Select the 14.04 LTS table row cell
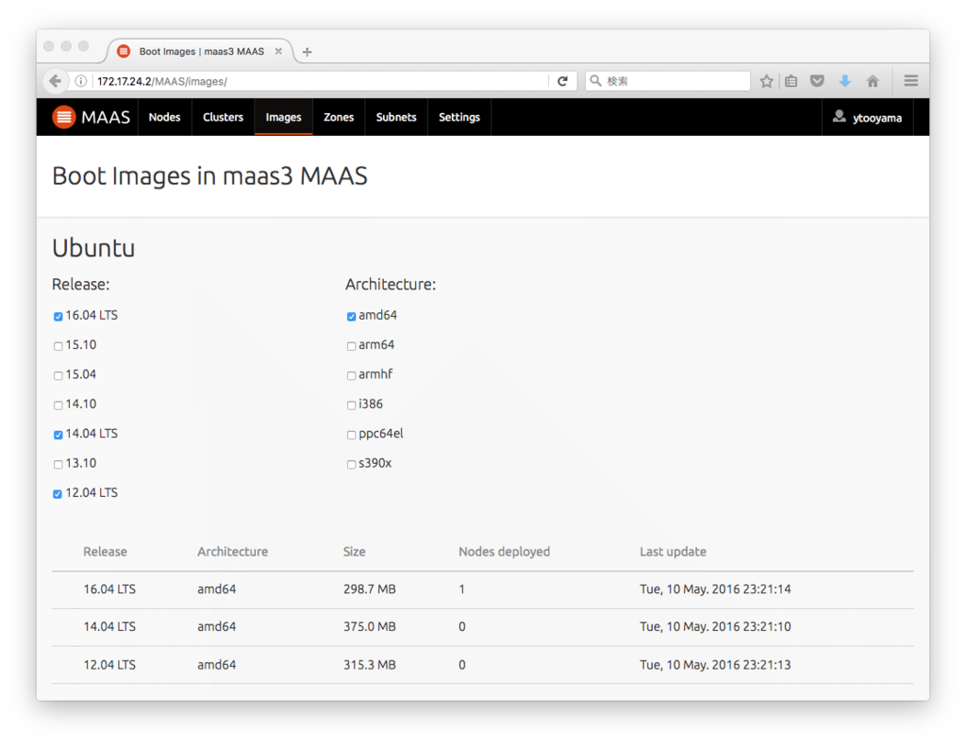This screenshot has height=744, width=966. coord(109,627)
